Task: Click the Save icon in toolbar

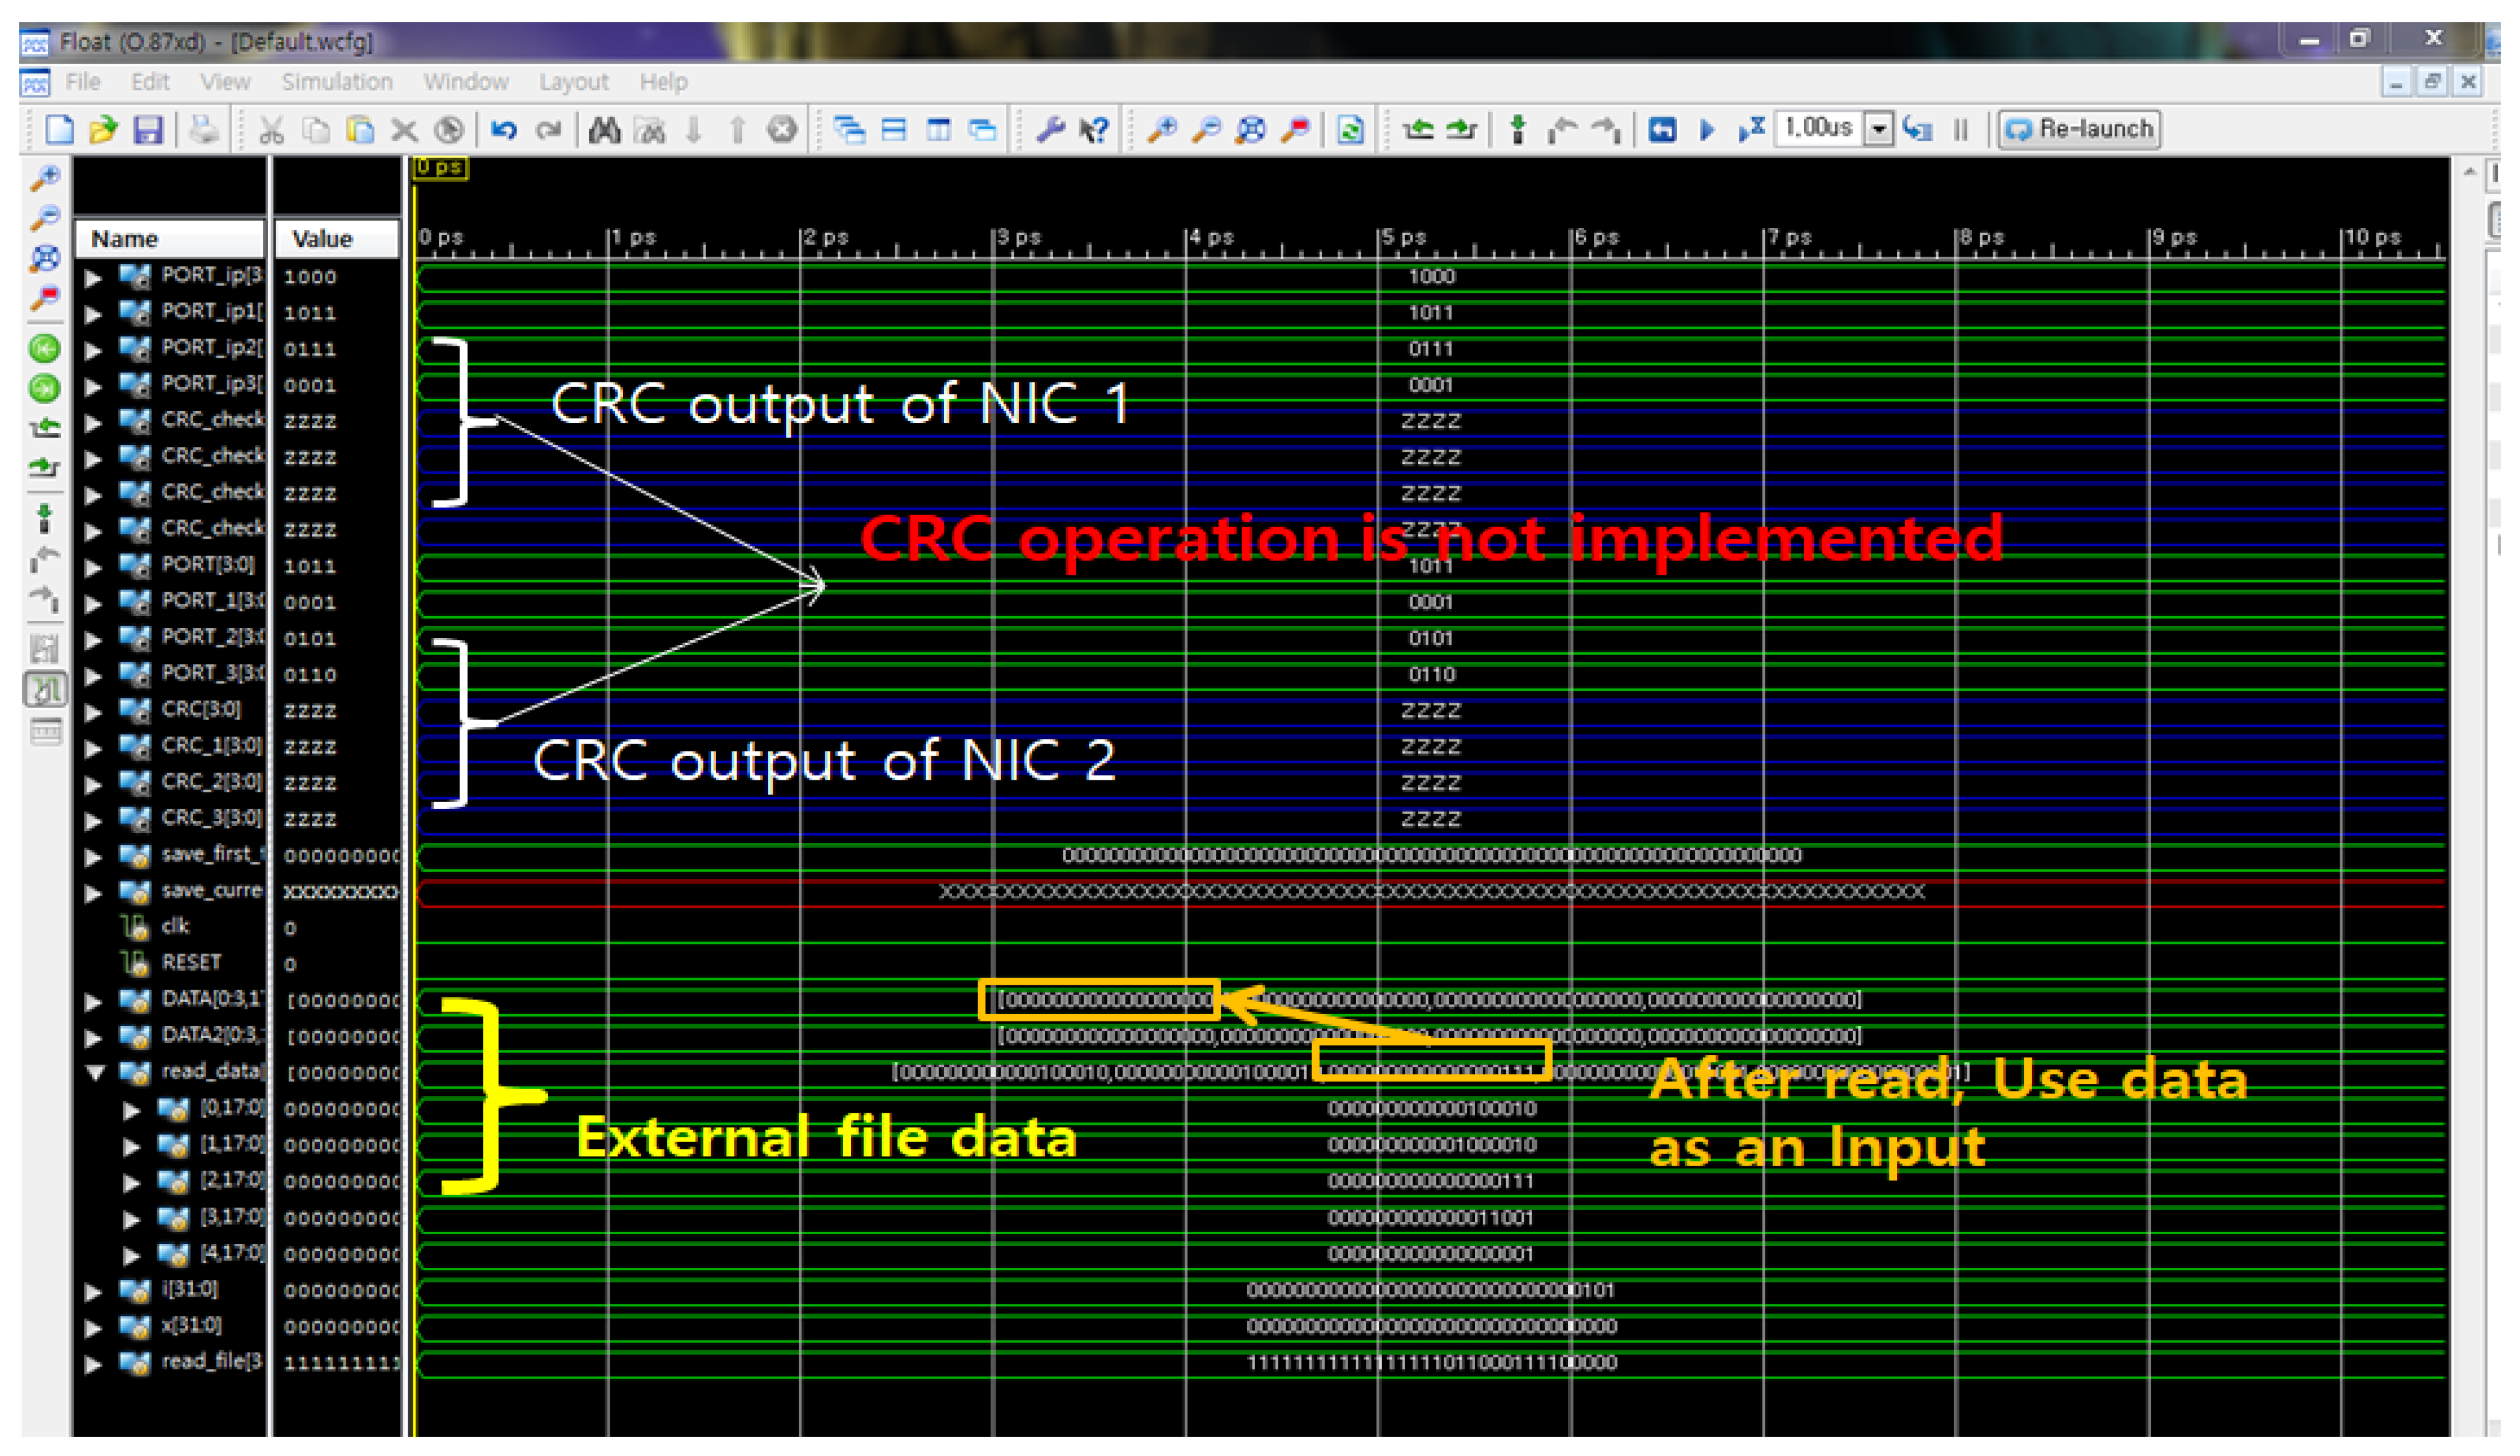Action: (x=148, y=130)
